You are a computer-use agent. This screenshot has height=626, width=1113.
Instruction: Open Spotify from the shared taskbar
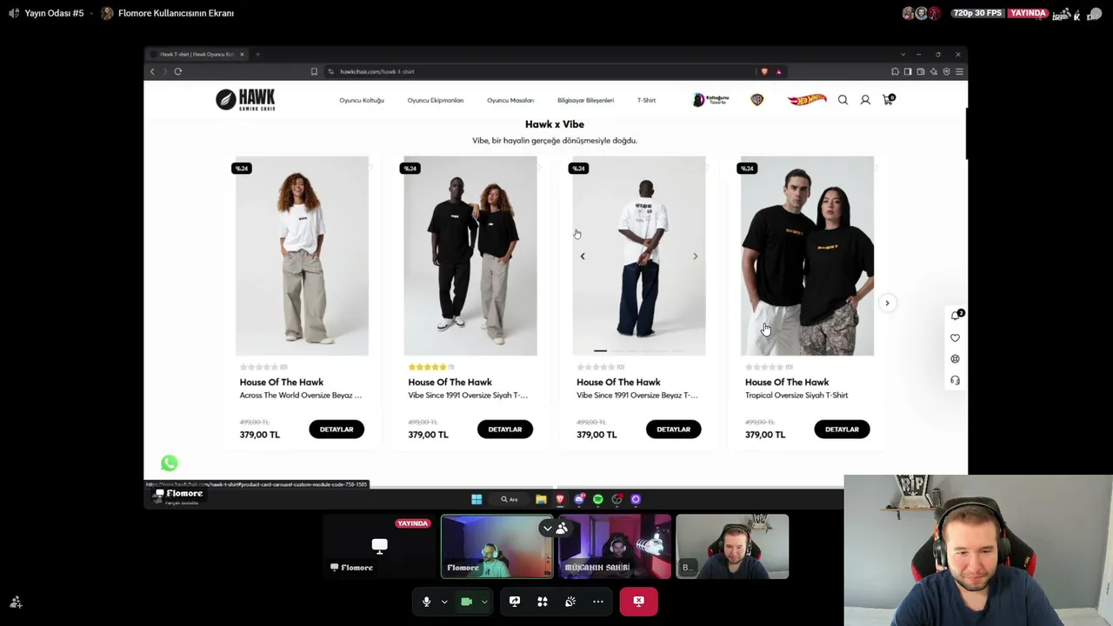598,499
